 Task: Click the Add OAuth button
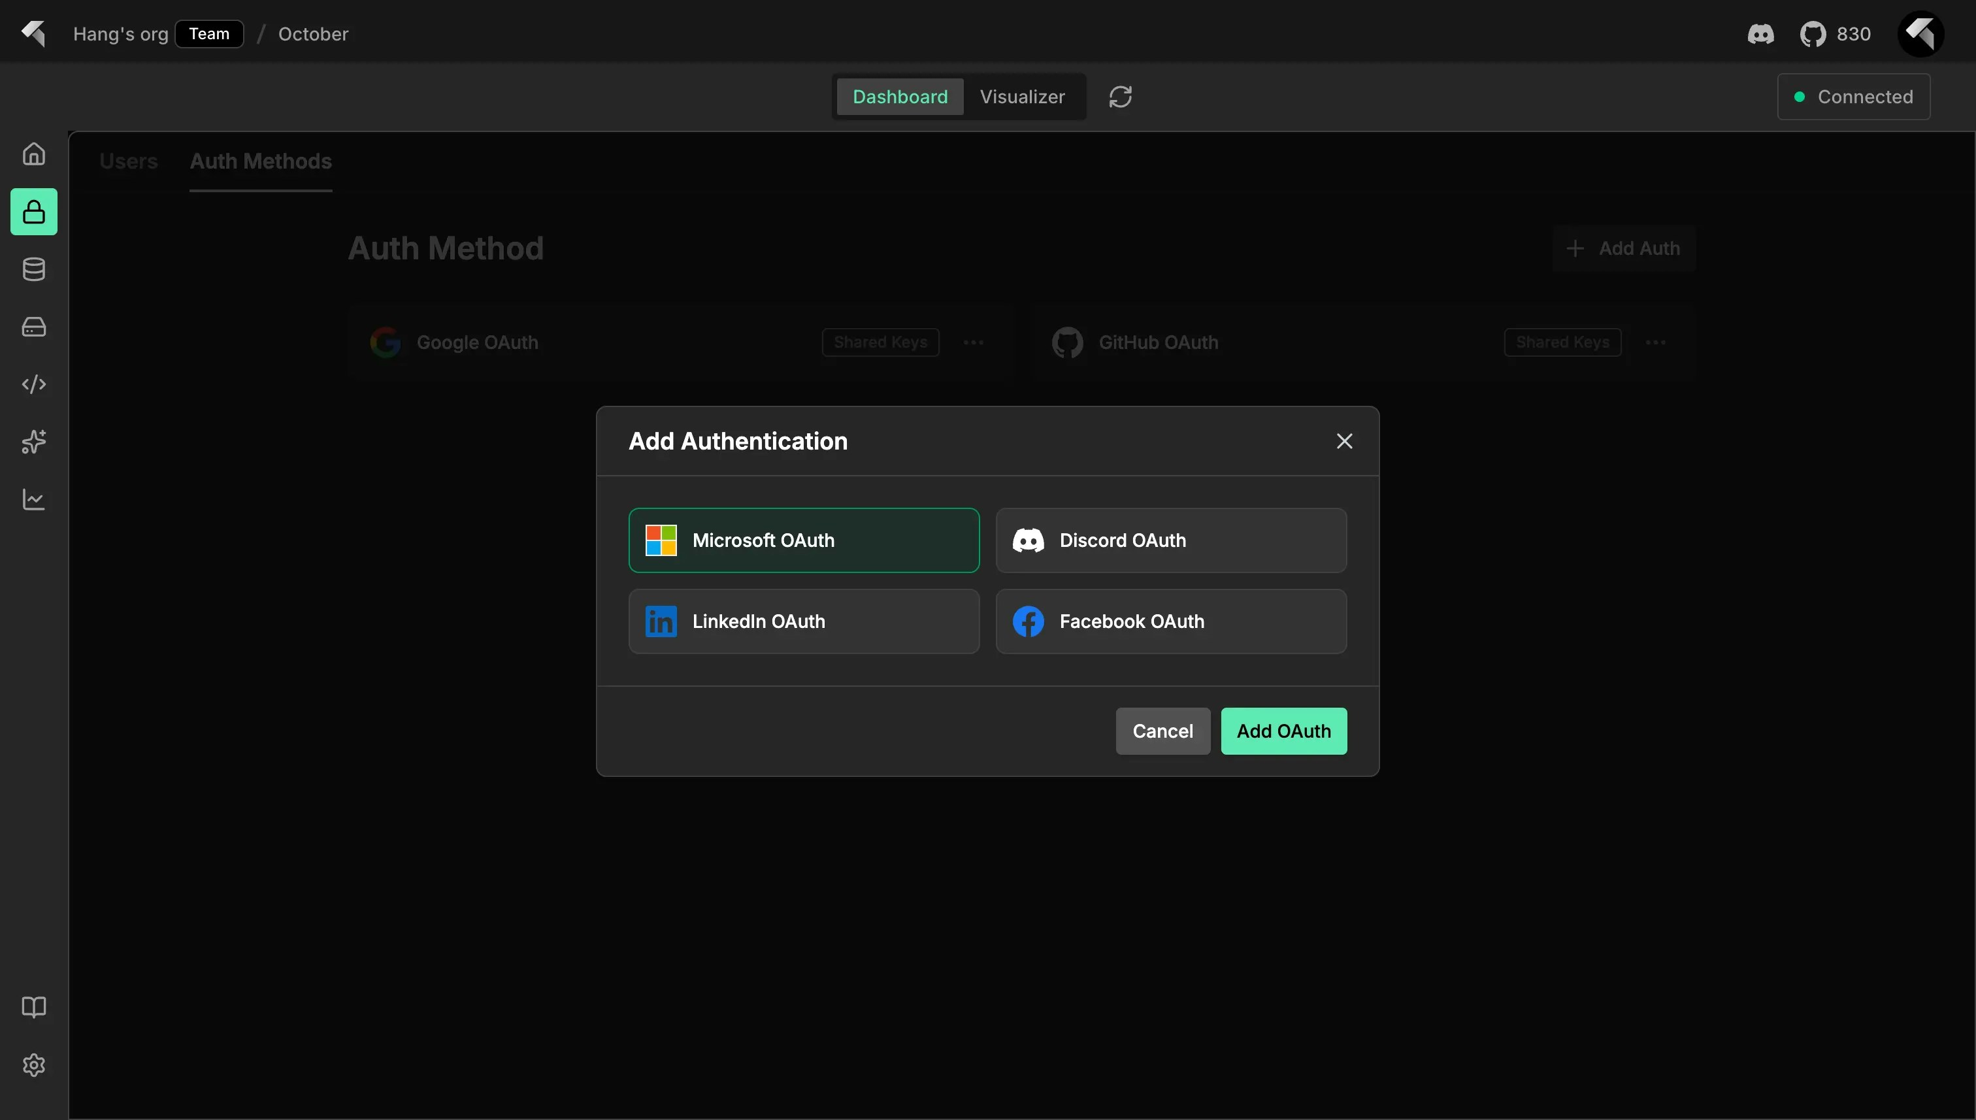(x=1282, y=731)
